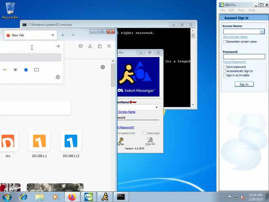Switch to cmd.exe on the taskbar
The image size is (269, 202).
coord(121,197)
